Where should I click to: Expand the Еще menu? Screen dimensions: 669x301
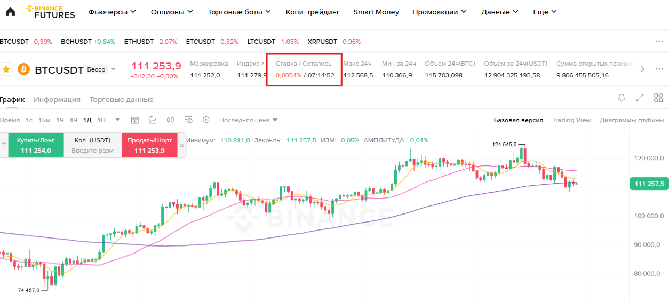(x=545, y=12)
